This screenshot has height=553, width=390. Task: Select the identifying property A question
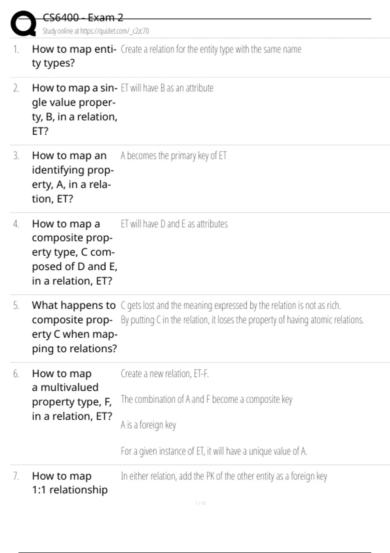(x=72, y=177)
